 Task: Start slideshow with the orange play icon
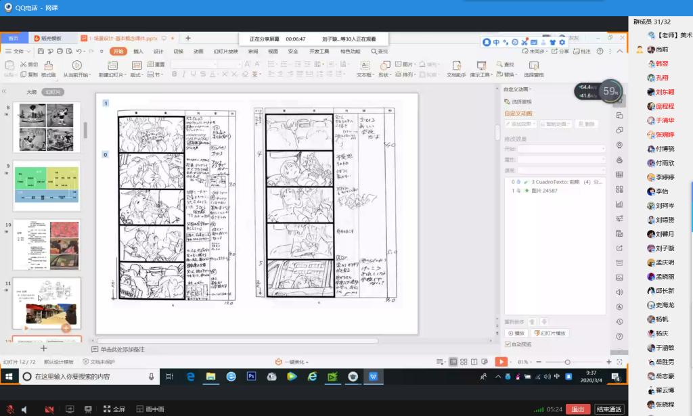point(501,362)
